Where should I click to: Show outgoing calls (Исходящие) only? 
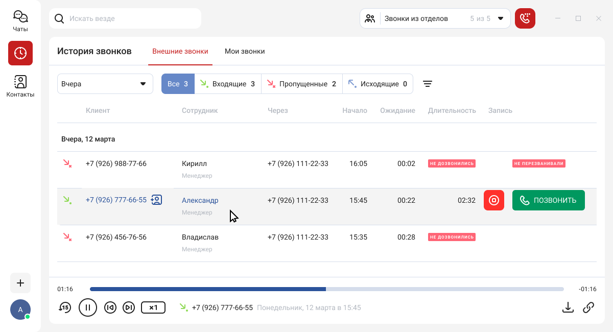click(x=378, y=84)
